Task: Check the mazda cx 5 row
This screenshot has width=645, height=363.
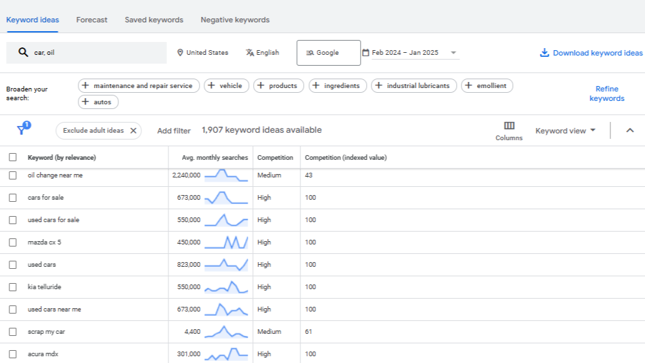Action: (x=13, y=242)
